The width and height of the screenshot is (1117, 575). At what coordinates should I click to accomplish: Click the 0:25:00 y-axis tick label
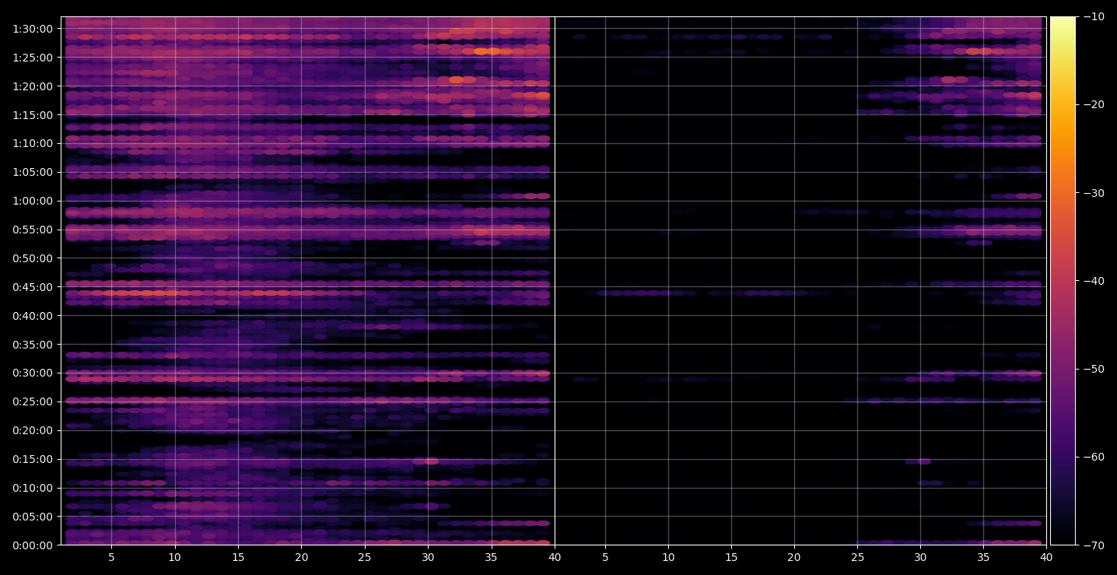click(x=33, y=401)
